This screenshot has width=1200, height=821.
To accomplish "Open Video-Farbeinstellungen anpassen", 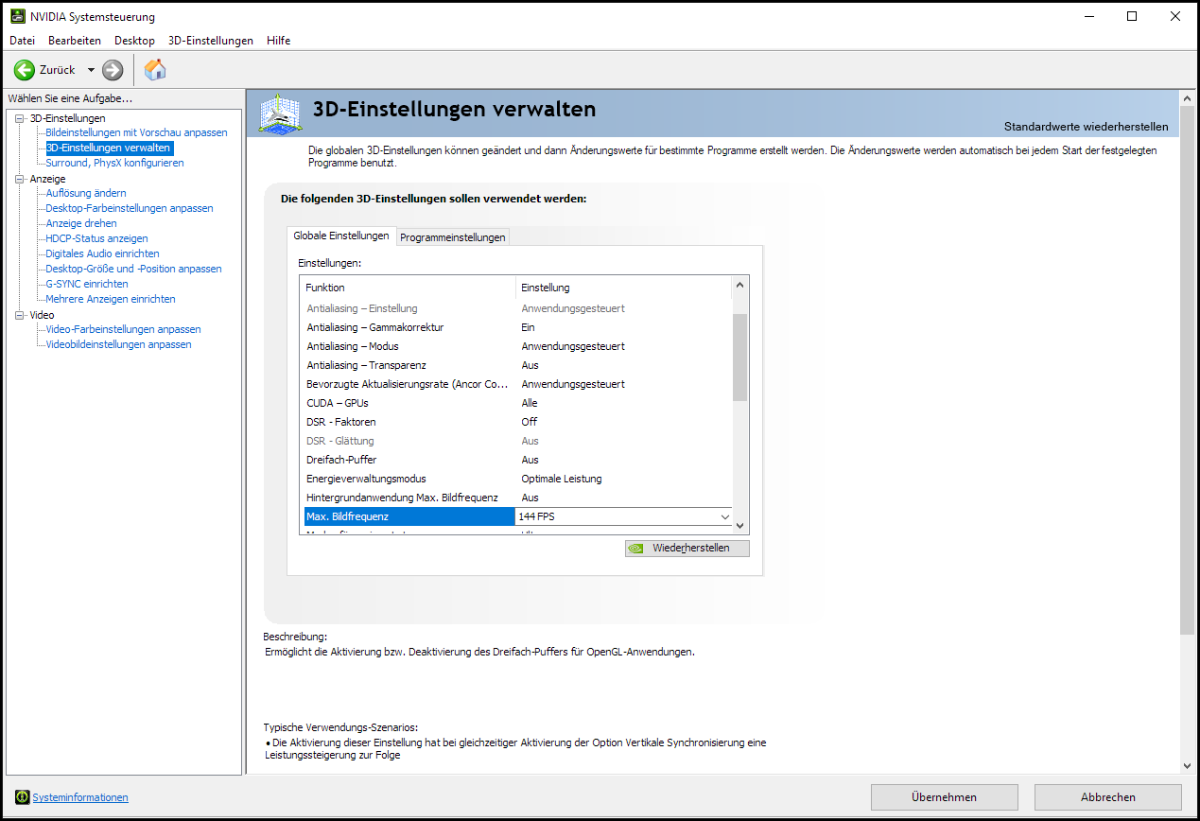I will point(123,329).
